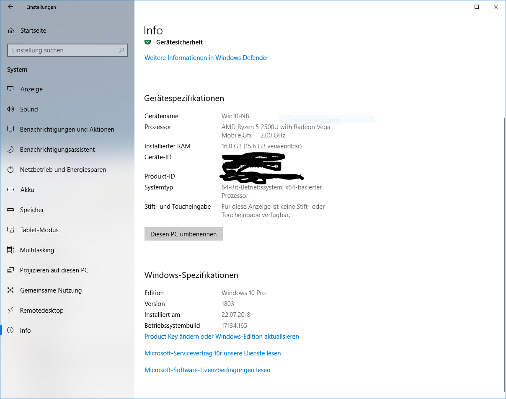
Task: Click the Stift- und Toucheingabe label
Action: 178,207
